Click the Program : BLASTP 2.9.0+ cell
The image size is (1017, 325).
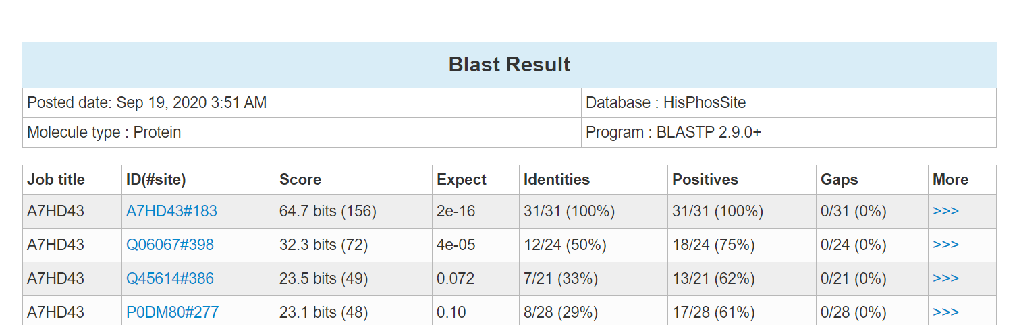pyautogui.click(x=789, y=132)
